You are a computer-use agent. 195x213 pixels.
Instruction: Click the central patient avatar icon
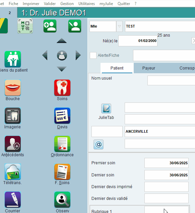[x=62, y=55]
